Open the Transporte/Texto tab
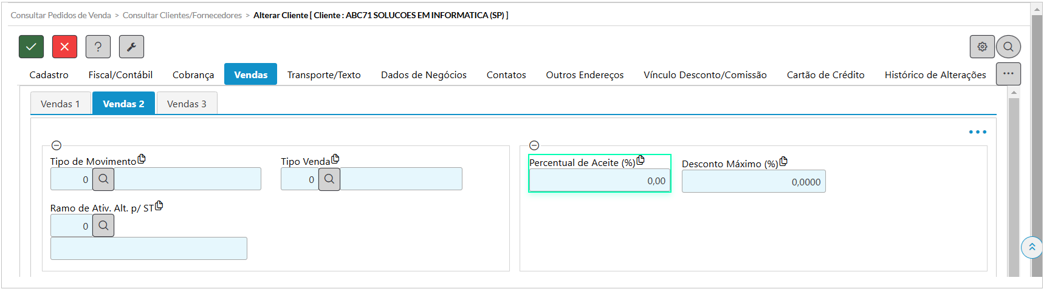Image resolution: width=1044 pixels, height=289 pixels. pyautogui.click(x=324, y=75)
